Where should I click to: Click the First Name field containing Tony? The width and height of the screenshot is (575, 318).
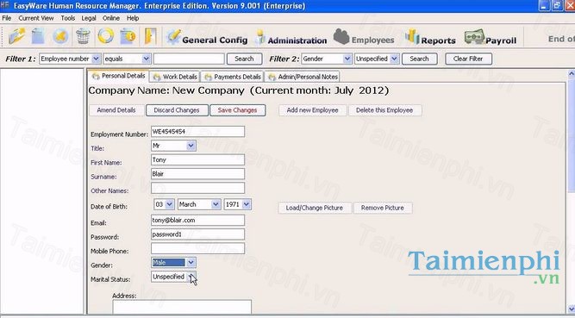(x=197, y=159)
